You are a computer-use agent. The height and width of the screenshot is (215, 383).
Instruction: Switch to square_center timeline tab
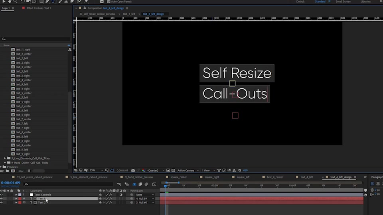(x=179, y=177)
